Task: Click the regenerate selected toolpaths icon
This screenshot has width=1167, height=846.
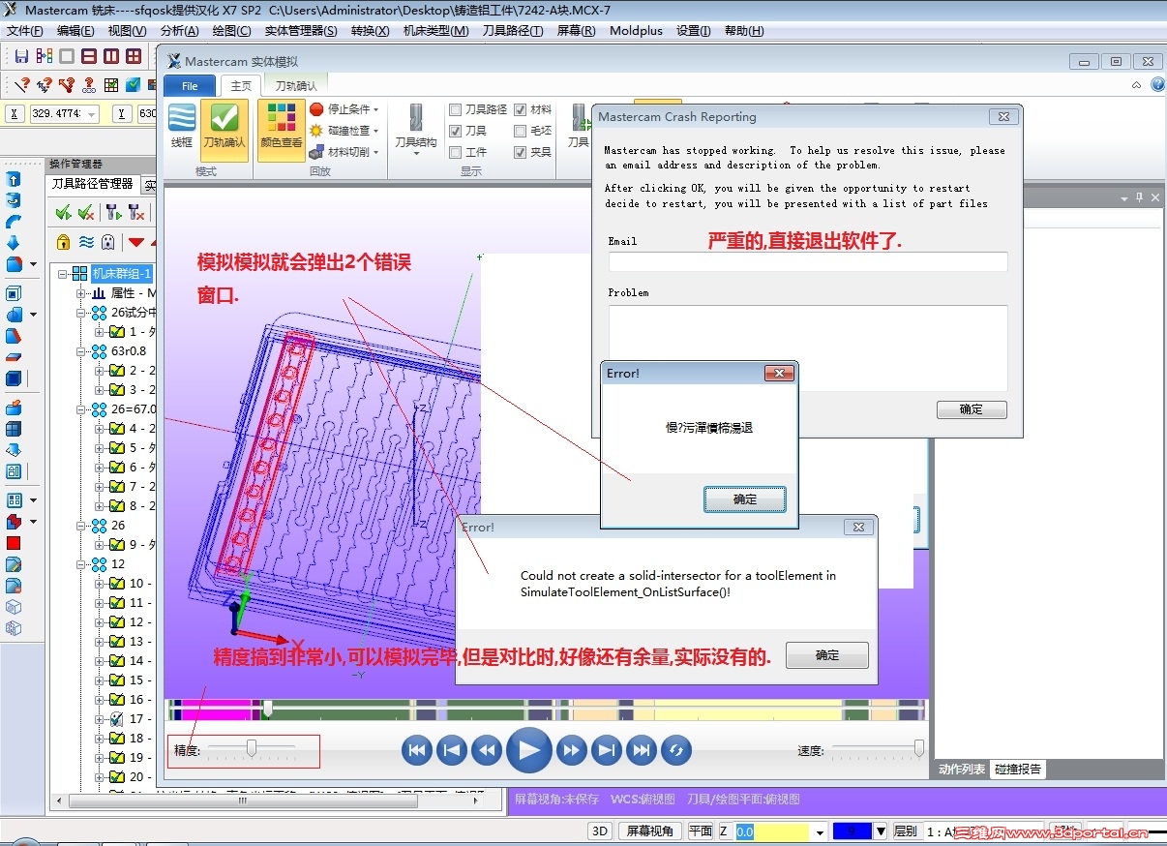Action: tap(113, 213)
